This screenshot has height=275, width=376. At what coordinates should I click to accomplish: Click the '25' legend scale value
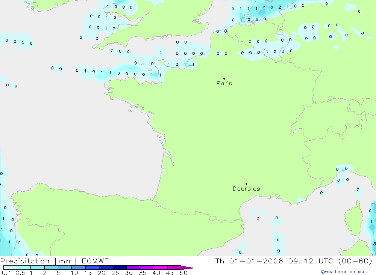(115, 273)
